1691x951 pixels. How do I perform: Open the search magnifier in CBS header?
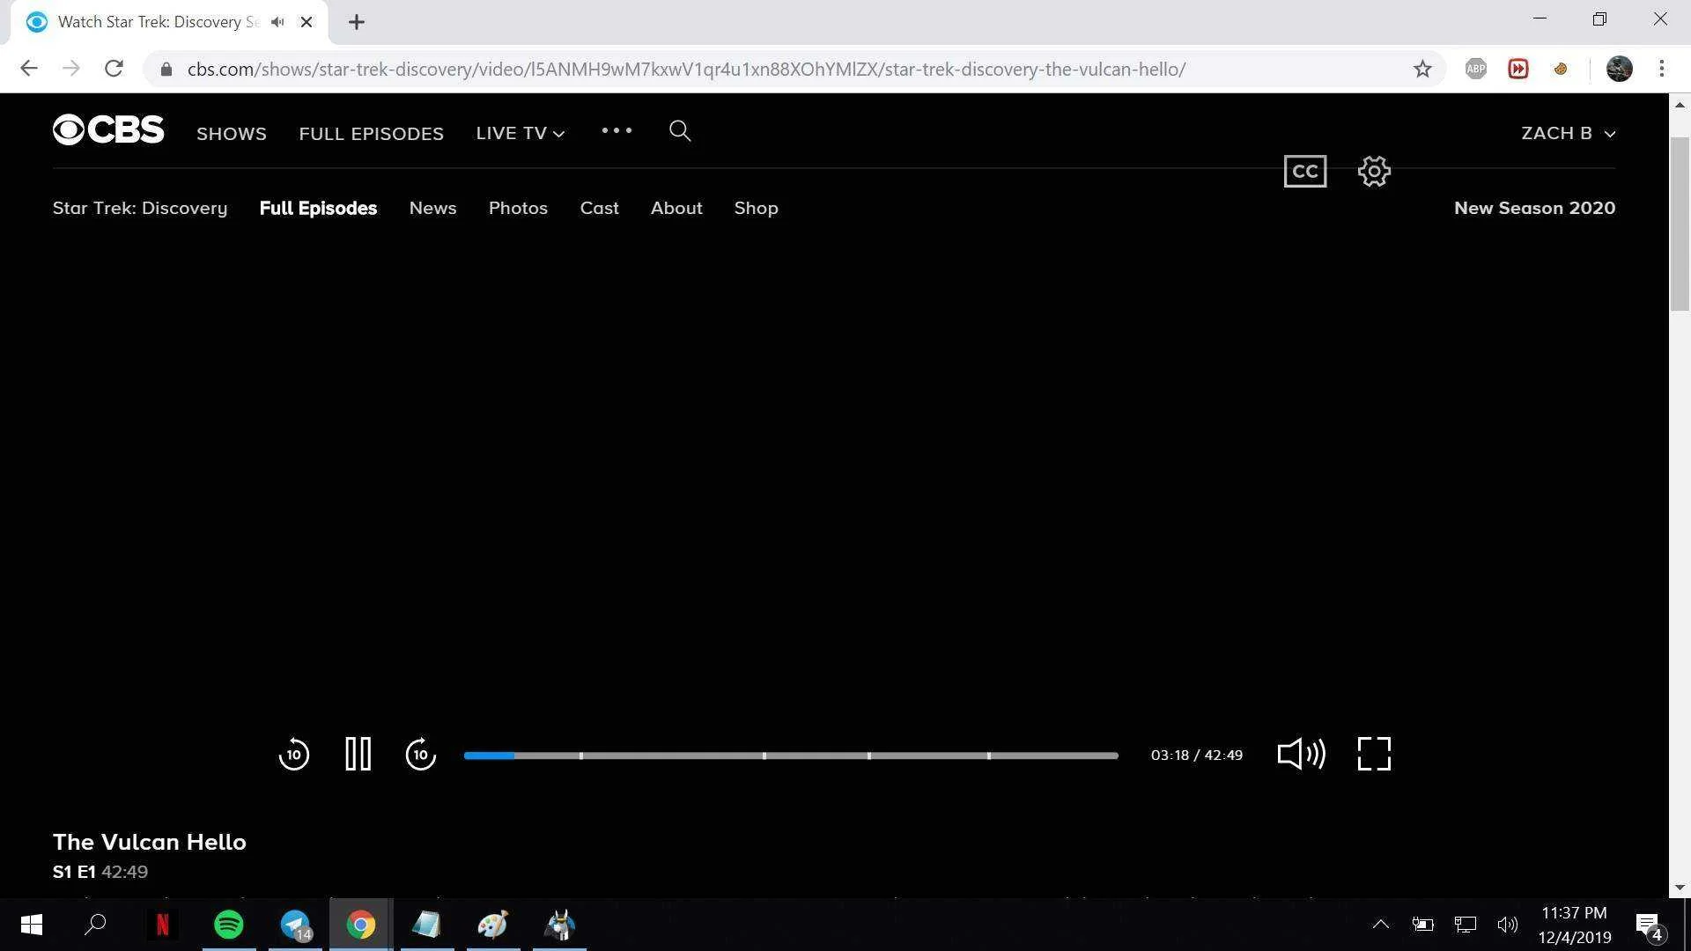coord(680,131)
